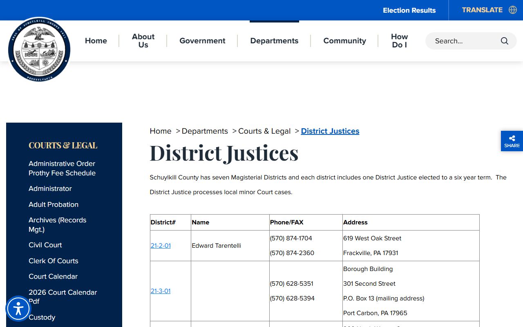This screenshot has height=327, width=523.
Task: Open Court Calendar sidebar link
Action: (x=53, y=277)
